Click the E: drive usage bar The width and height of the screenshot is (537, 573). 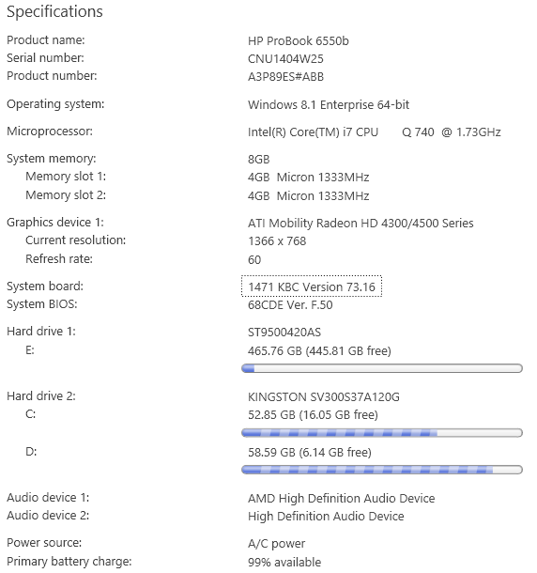pos(382,368)
